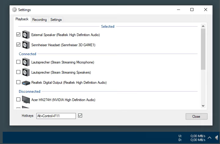
Task: Click the scrollbar up arrow
Action: 203,26
